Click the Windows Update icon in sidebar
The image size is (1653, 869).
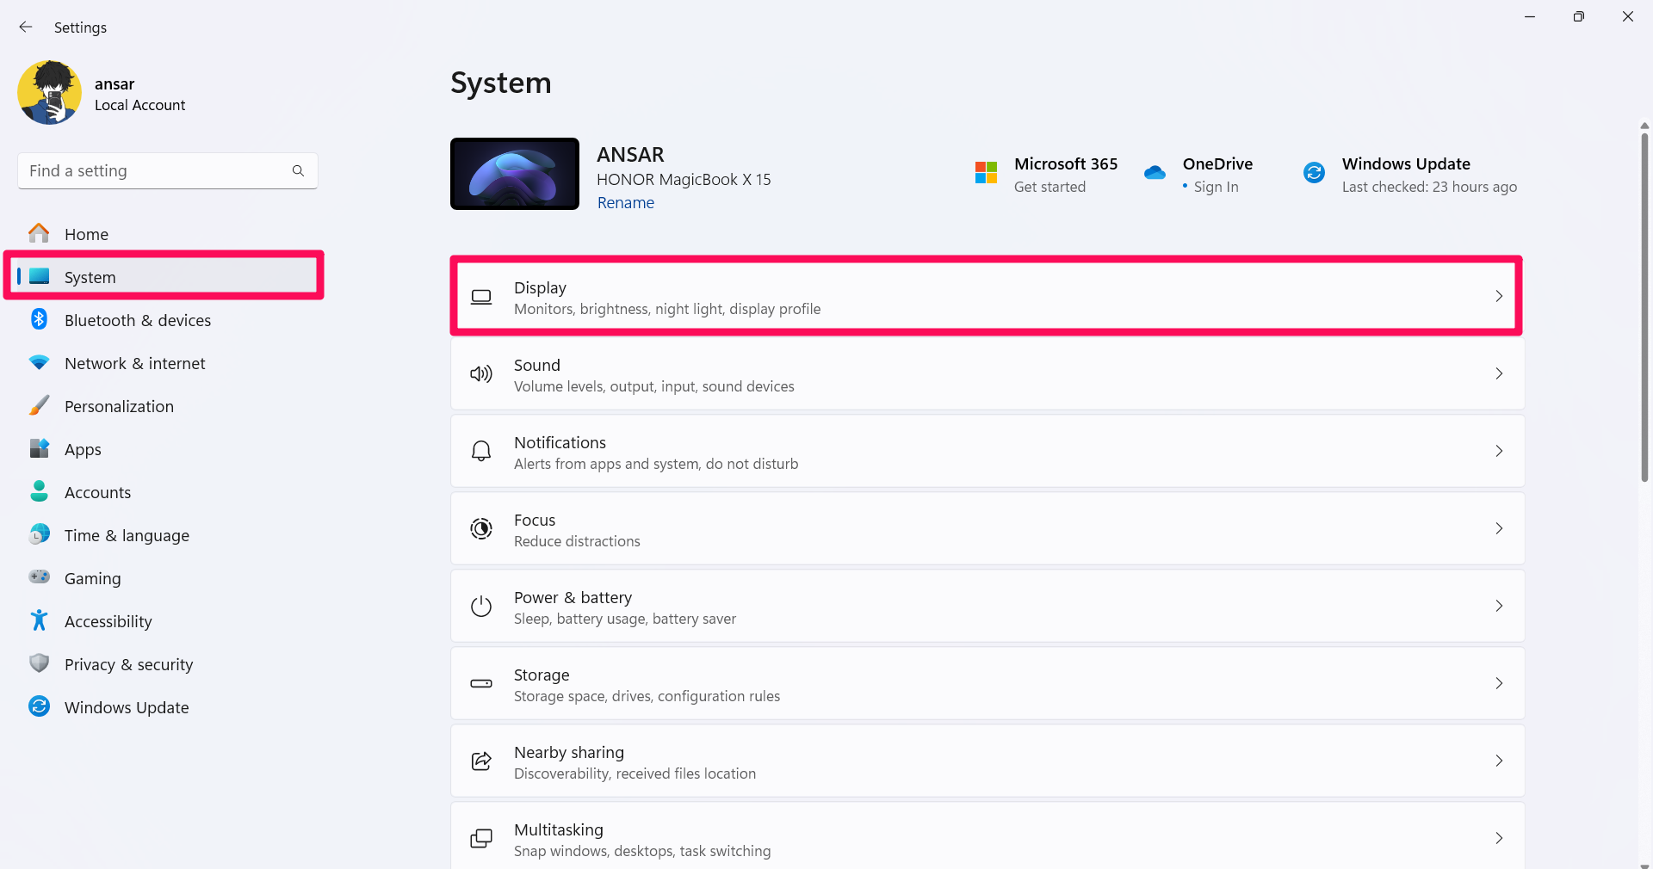click(39, 706)
